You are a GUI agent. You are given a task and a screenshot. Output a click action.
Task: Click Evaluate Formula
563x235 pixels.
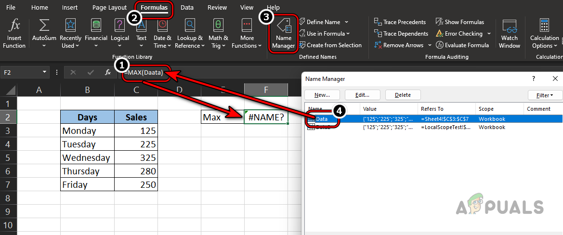(x=462, y=45)
